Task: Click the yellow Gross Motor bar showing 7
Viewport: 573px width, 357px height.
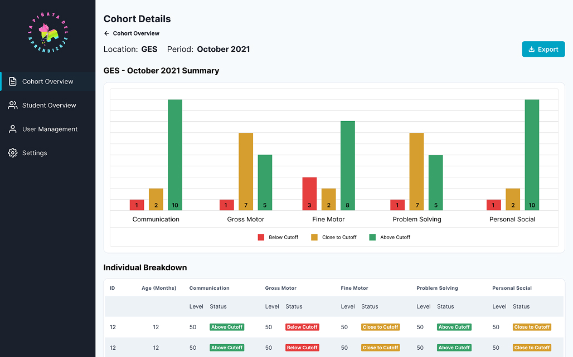Action: 246,171
